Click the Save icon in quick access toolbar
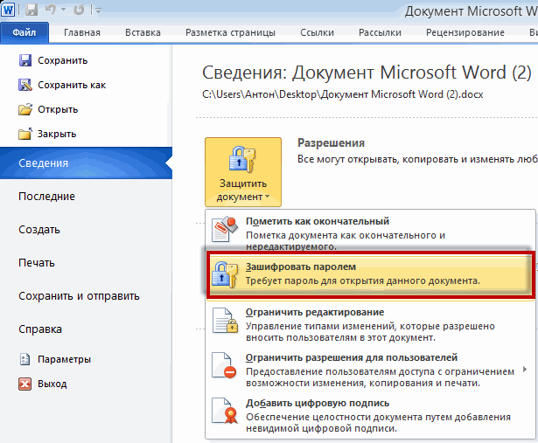538x443 pixels. coord(31,10)
